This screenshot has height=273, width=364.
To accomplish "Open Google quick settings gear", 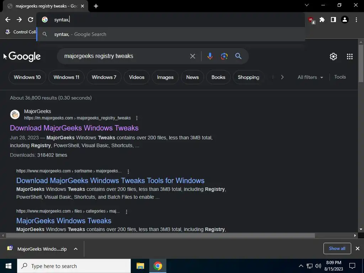I will coord(333,57).
